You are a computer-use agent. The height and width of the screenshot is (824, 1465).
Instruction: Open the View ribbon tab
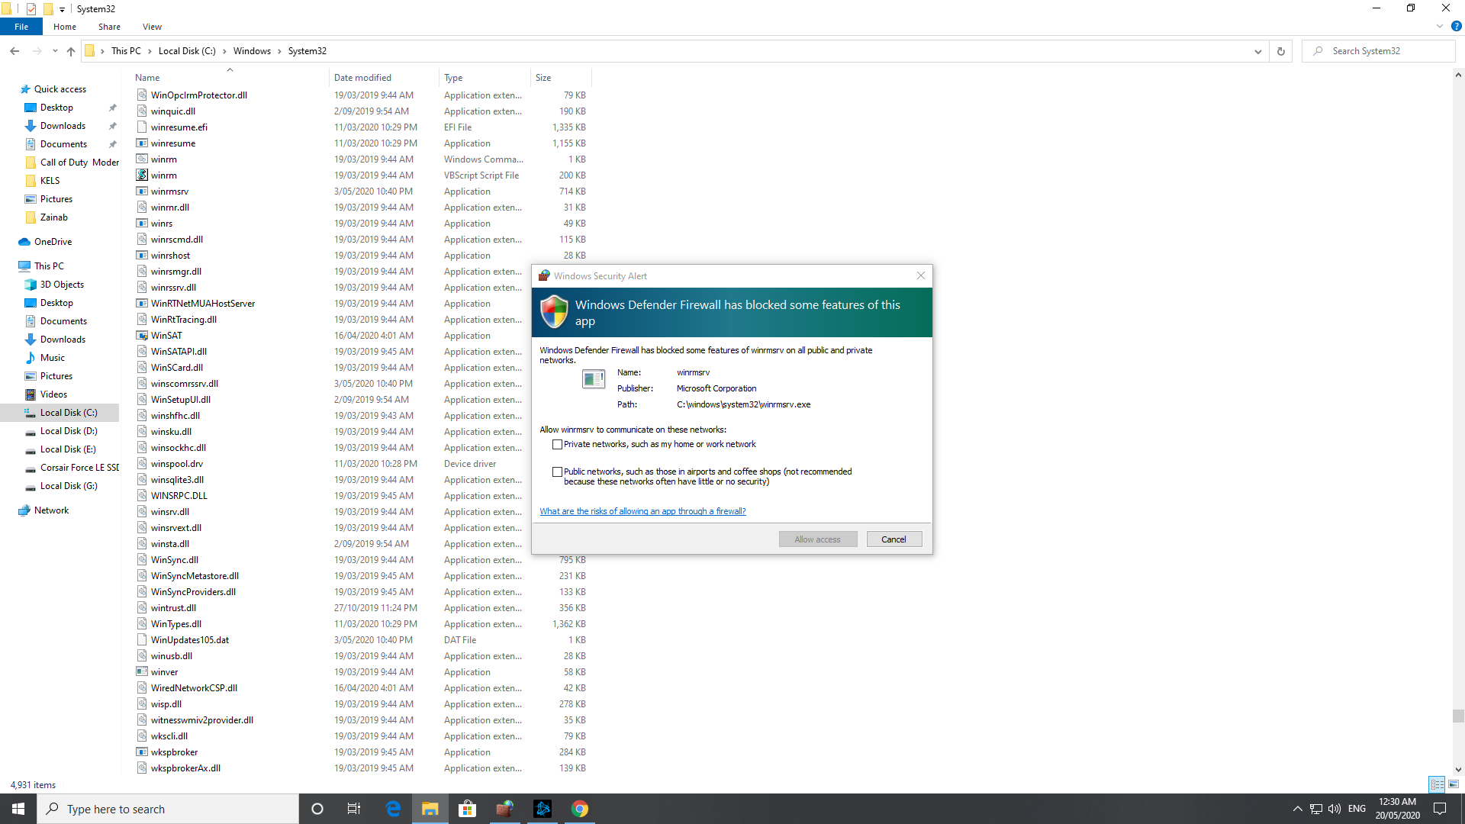pyautogui.click(x=152, y=27)
